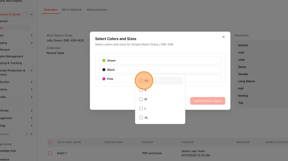Select all tech packs header checkbox
The height and width of the screenshot is (161, 288).
pos(50,142)
